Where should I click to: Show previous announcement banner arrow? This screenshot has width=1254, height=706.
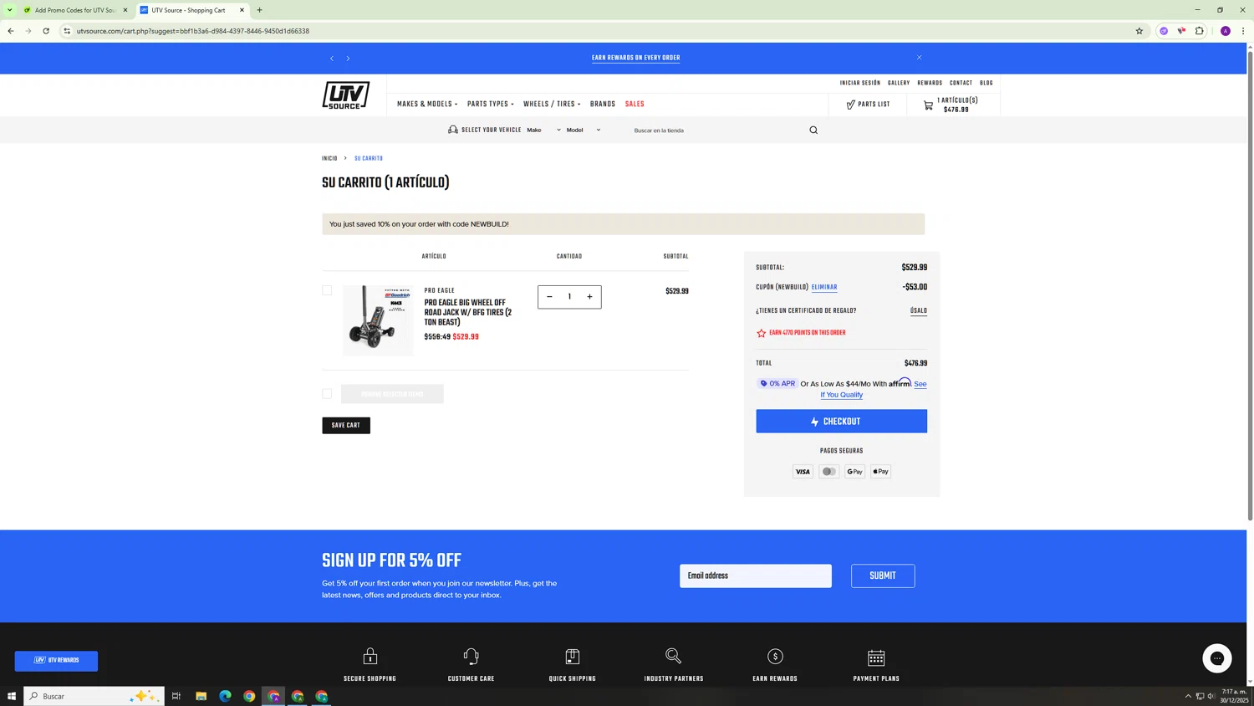click(332, 59)
